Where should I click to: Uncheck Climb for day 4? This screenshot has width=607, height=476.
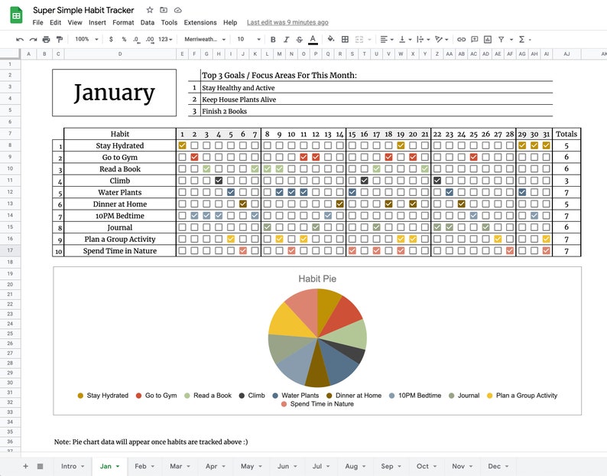point(219,181)
